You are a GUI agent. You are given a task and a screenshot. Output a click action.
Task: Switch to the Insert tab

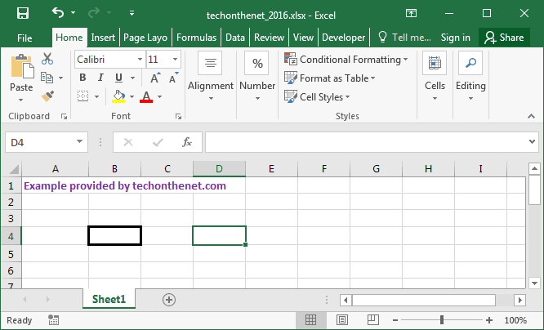pyautogui.click(x=103, y=38)
